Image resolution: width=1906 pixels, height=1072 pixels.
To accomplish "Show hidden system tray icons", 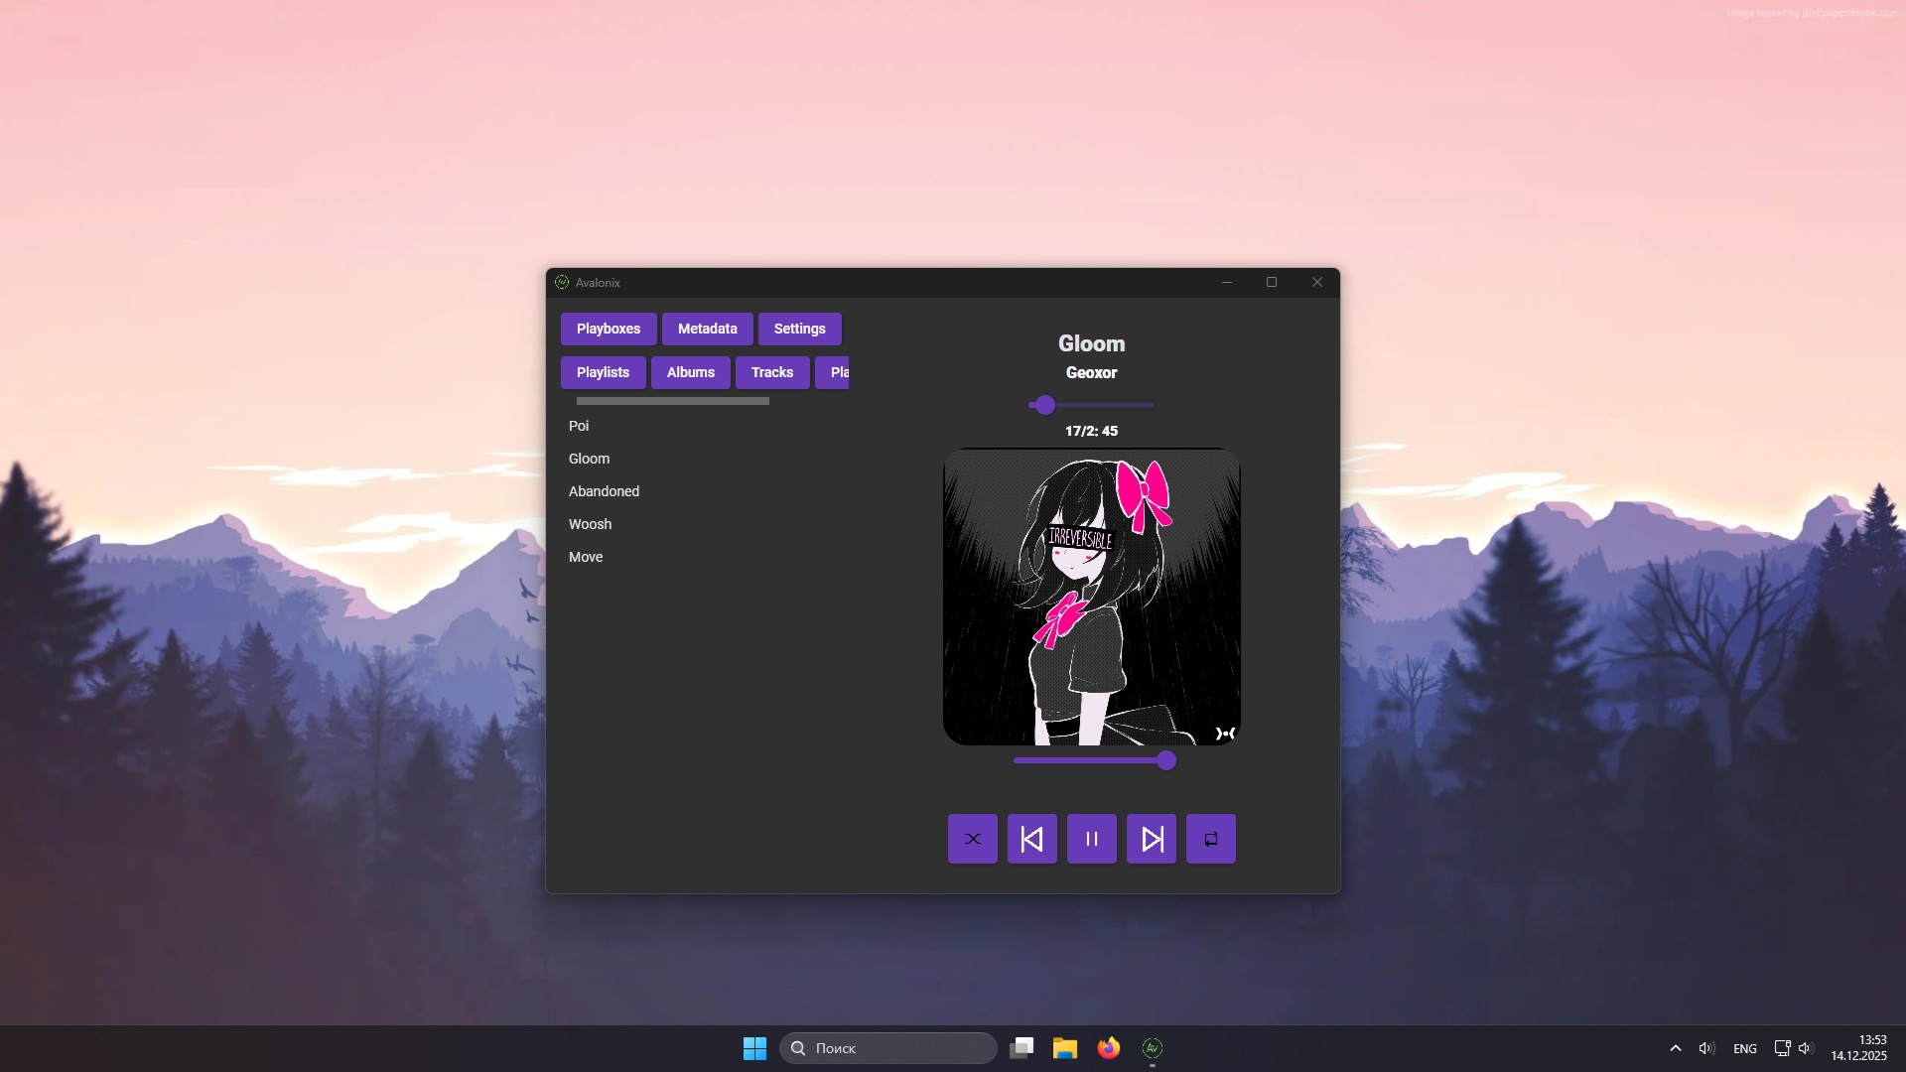I will (x=1675, y=1048).
